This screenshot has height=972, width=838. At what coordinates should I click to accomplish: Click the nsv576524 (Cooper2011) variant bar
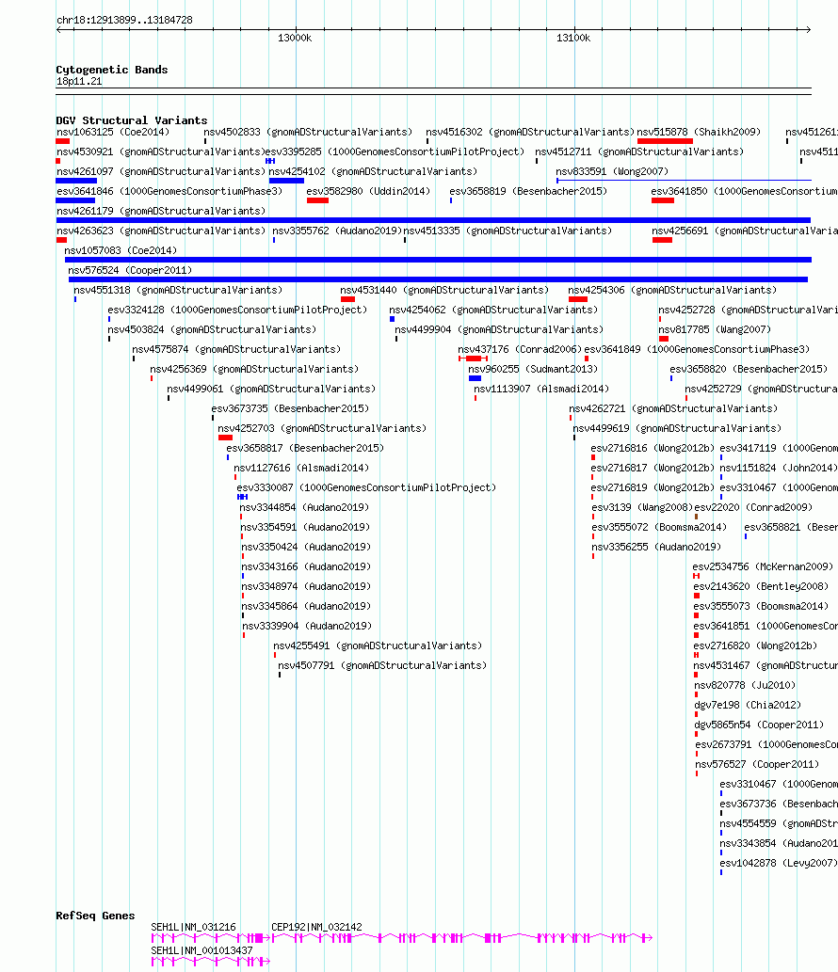click(x=438, y=279)
